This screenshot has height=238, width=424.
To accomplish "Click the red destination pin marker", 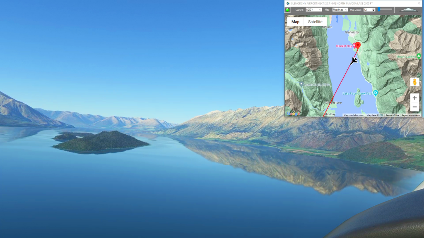I will (x=358, y=45).
